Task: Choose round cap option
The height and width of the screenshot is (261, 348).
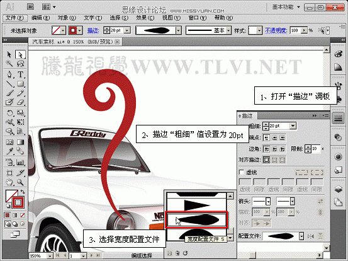Action: pos(274,138)
